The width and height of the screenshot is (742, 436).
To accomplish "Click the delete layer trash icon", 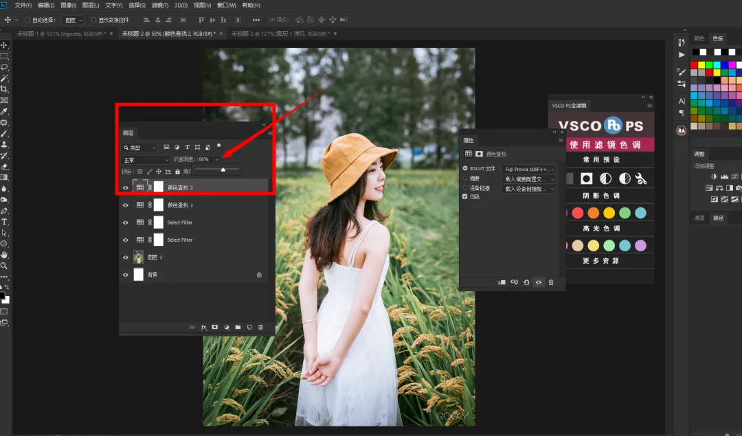I will tap(261, 328).
